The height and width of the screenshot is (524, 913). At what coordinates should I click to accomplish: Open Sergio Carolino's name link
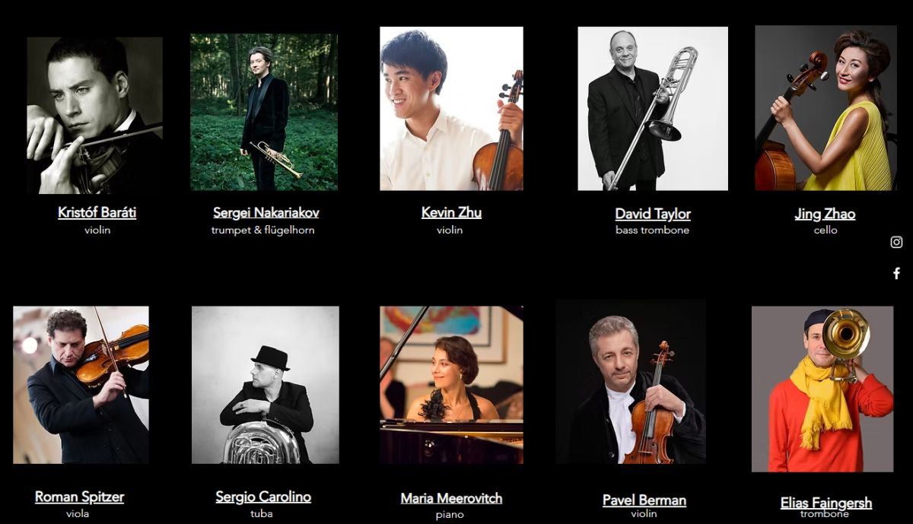coord(263,497)
